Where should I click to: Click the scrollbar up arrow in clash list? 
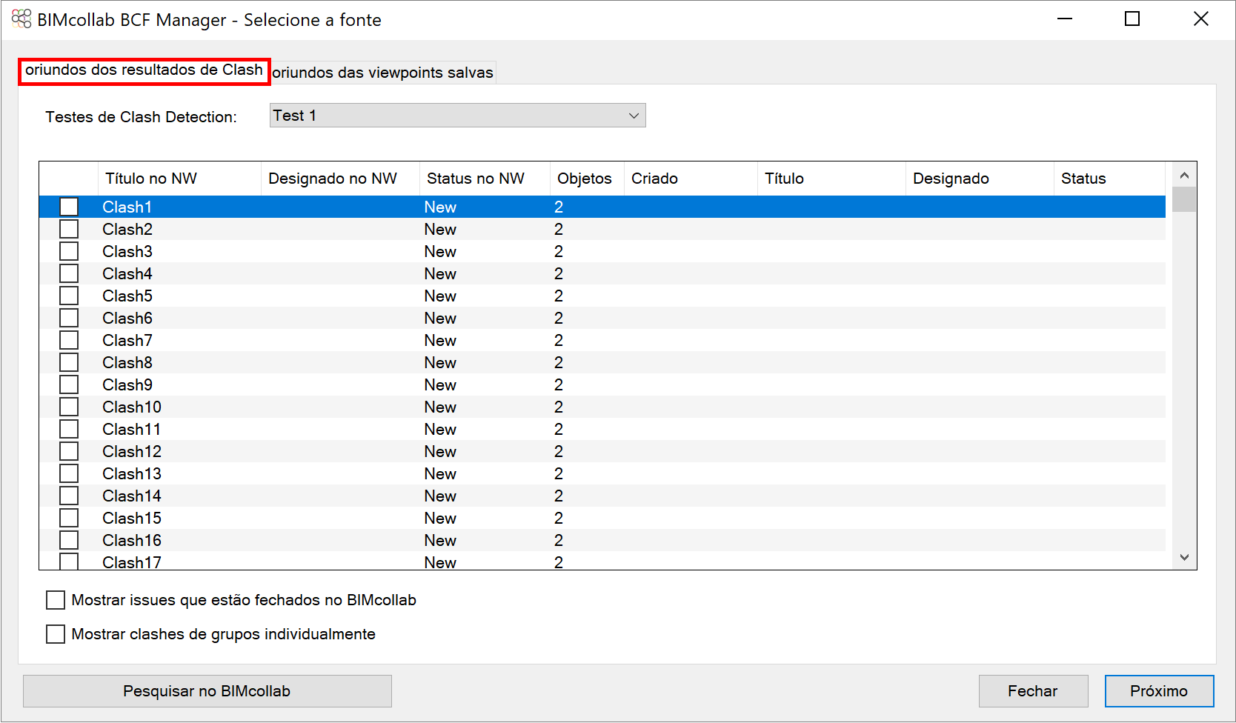pos(1184,175)
